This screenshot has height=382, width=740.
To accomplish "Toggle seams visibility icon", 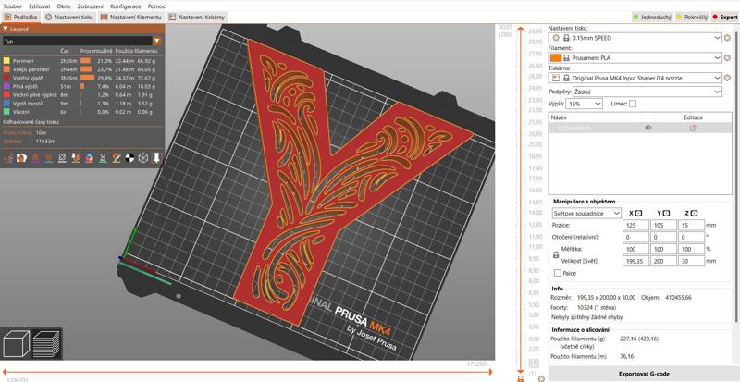I will coord(62,158).
